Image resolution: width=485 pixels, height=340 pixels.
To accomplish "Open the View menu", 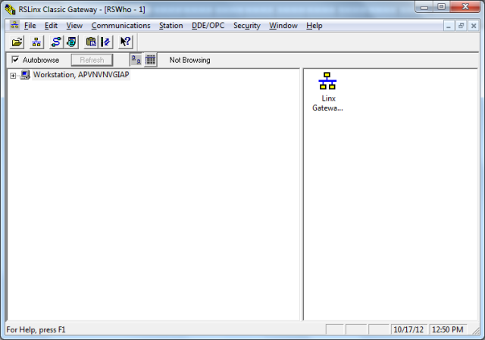I will [x=74, y=26].
